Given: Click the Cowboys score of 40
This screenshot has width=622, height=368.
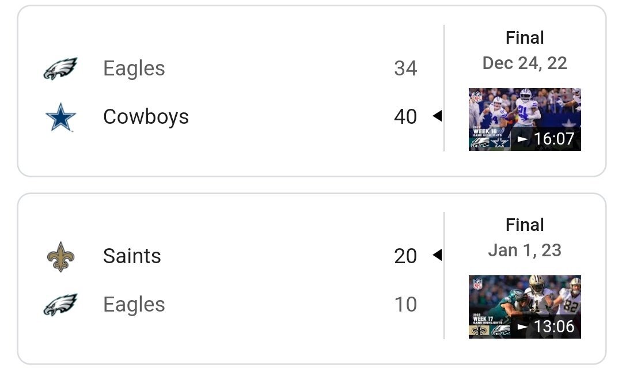Looking at the screenshot, I should 405,117.
